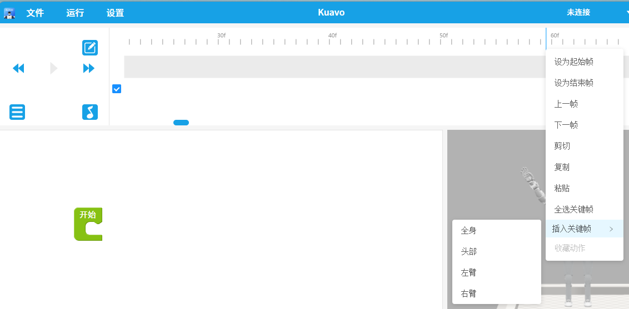The height and width of the screenshot is (309, 629).
Task: Uncheck the timeline track checkbox
Action: point(117,89)
